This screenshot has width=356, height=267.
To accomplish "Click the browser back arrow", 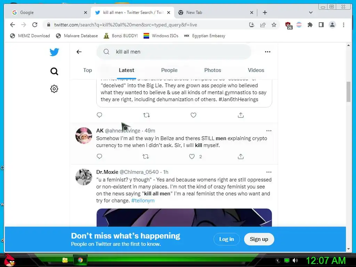I will pyautogui.click(x=13, y=25).
